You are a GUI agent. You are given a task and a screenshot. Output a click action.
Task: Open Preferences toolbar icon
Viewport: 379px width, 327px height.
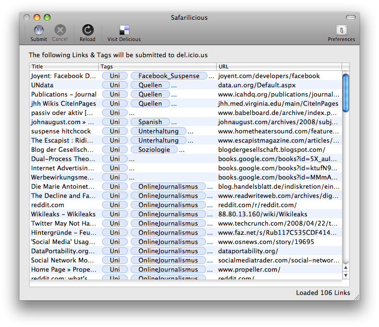coord(341,31)
